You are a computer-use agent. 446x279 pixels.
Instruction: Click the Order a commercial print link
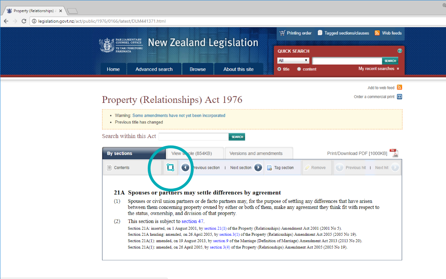click(374, 97)
